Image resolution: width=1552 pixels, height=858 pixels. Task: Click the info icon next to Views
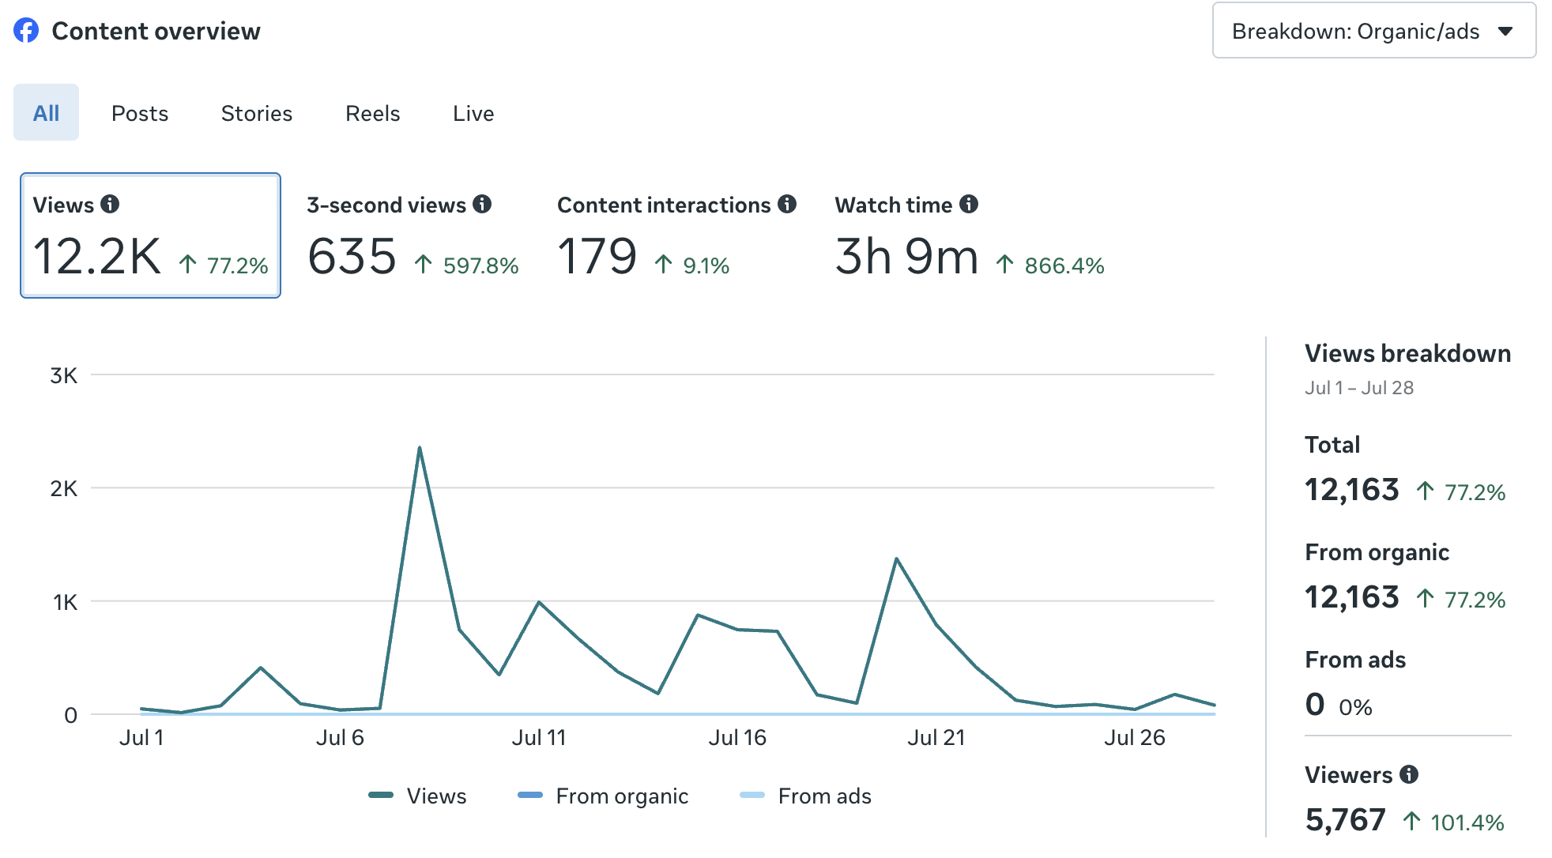110,204
